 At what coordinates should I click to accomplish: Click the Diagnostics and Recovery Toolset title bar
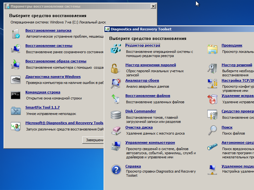click(x=179, y=29)
